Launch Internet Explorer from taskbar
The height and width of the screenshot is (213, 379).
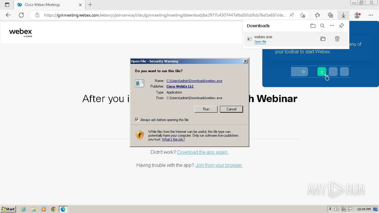pyautogui.click(x=23, y=209)
